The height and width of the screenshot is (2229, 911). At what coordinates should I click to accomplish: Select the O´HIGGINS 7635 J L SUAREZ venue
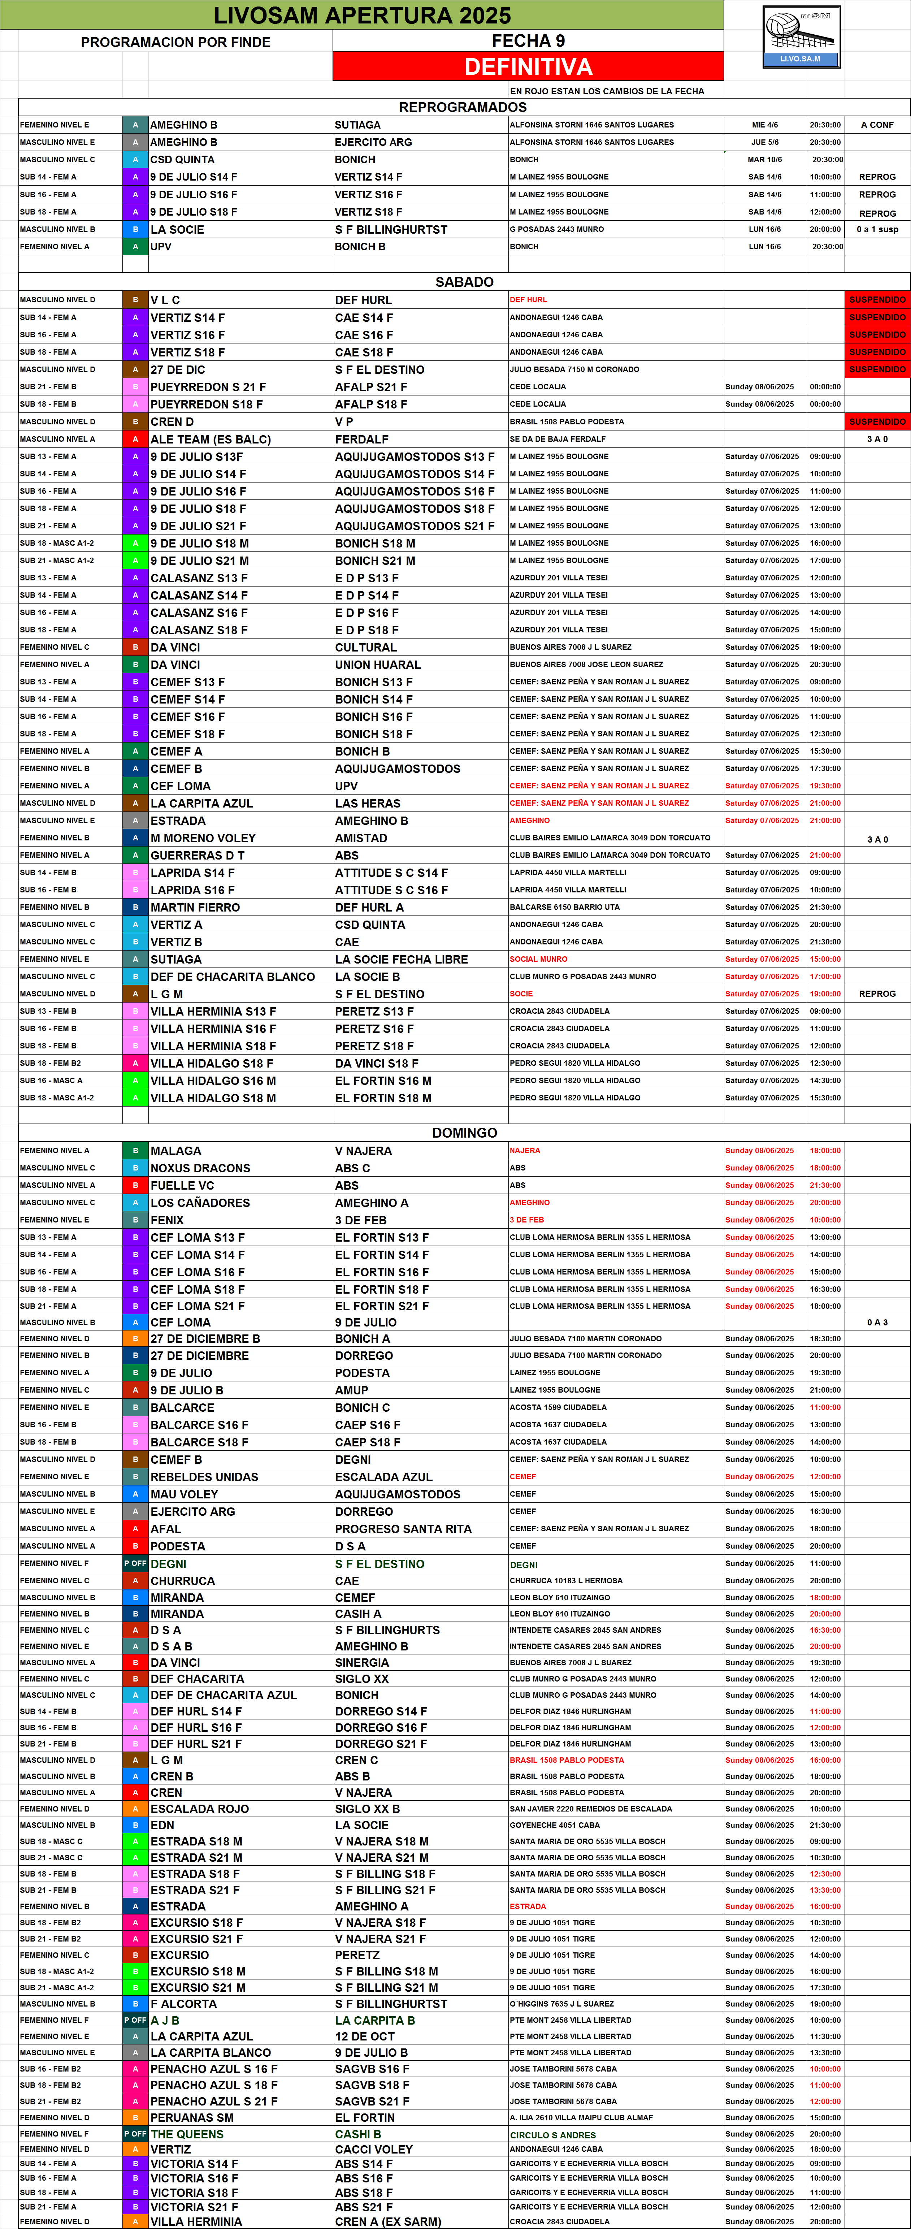[616, 2004]
